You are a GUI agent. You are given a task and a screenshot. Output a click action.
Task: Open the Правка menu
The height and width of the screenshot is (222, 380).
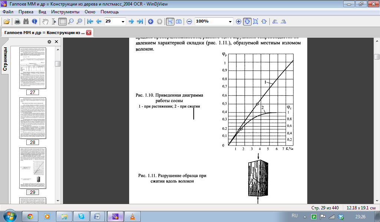(x=26, y=12)
